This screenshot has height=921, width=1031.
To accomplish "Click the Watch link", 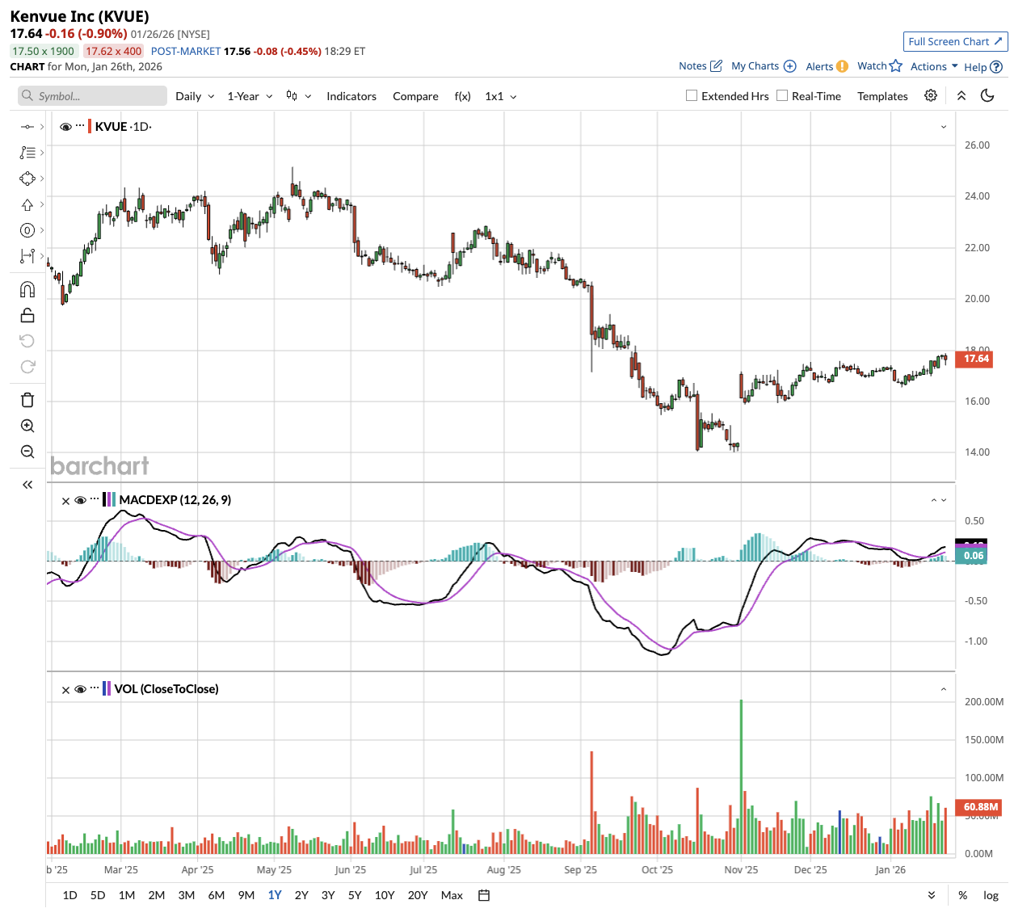I will pos(872,66).
